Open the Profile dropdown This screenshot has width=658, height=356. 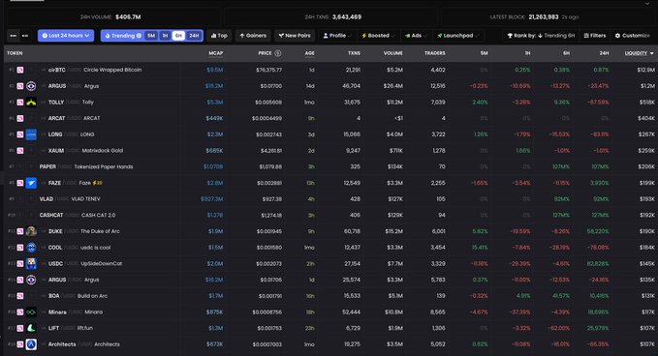pos(337,36)
